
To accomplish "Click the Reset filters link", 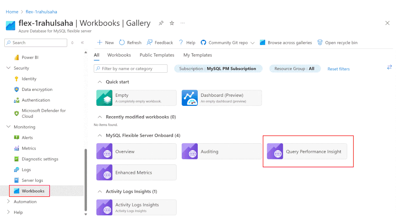I will click(x=339, y=69).
